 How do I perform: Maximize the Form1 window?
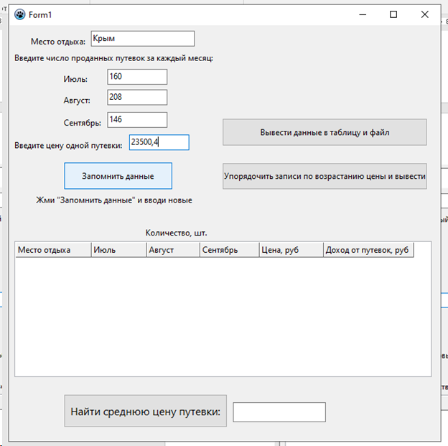pyautogui.click(x=393, y=14)
